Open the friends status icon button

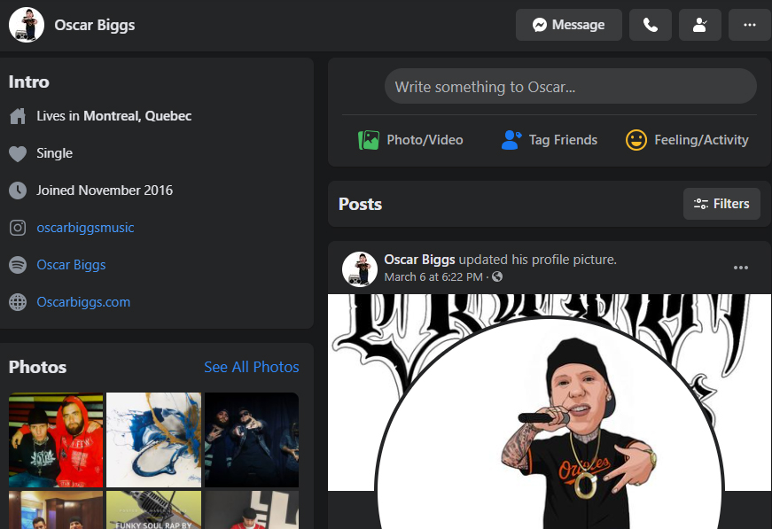coord(700,25)
